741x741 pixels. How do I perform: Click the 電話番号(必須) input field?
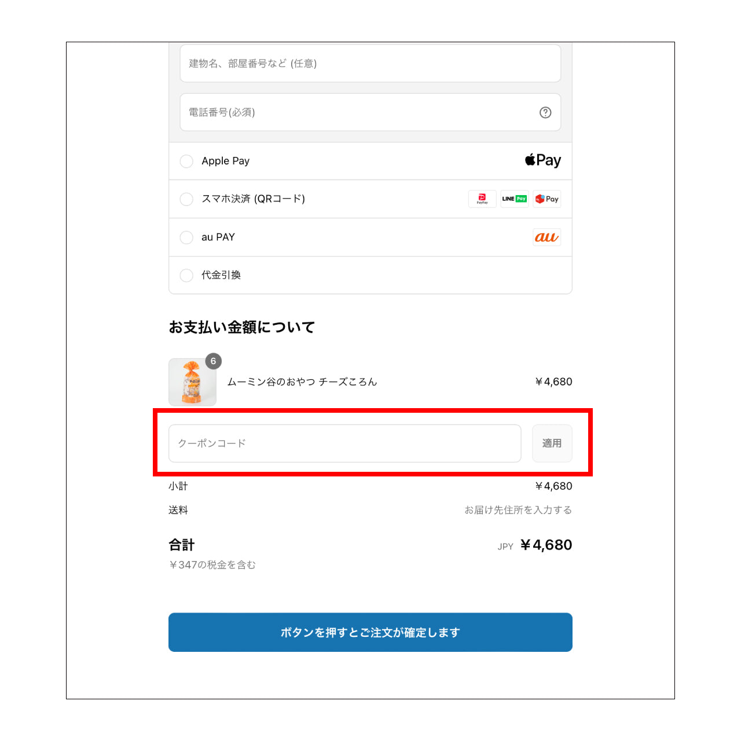tap(370, 112)
